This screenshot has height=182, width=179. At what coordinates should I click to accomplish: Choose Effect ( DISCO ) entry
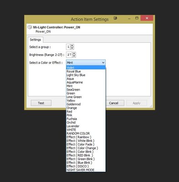(86, 166)
